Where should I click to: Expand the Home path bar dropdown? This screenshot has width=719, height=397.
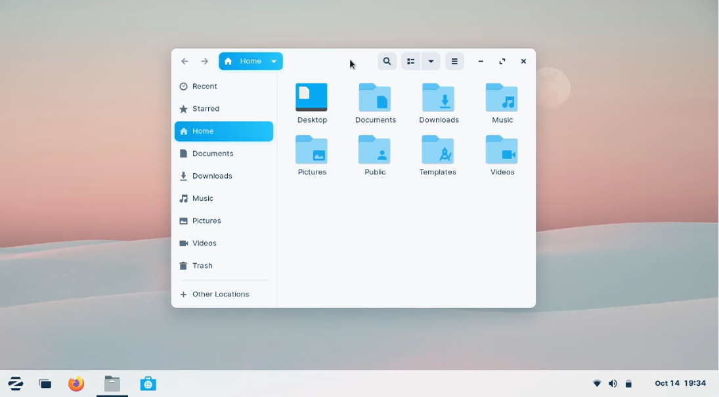pos(274,61)
